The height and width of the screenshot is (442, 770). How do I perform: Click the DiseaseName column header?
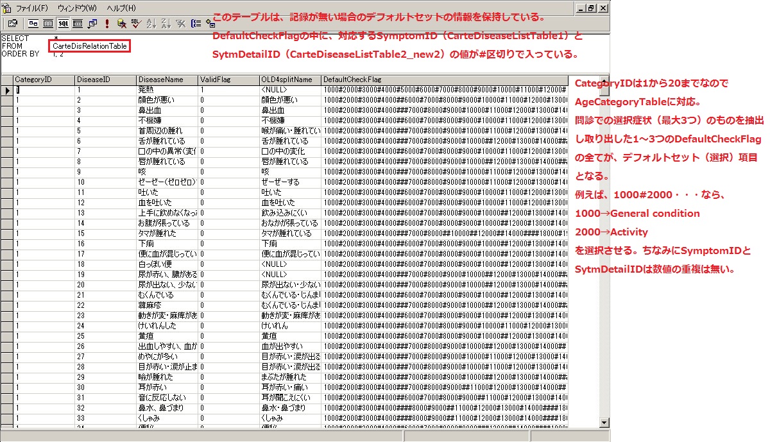(167, 80)
